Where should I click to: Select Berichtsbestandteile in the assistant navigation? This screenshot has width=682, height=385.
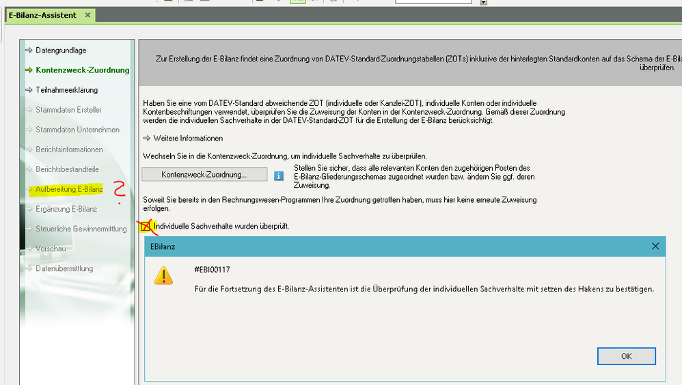pyautogui.click(x=67, y=169)
